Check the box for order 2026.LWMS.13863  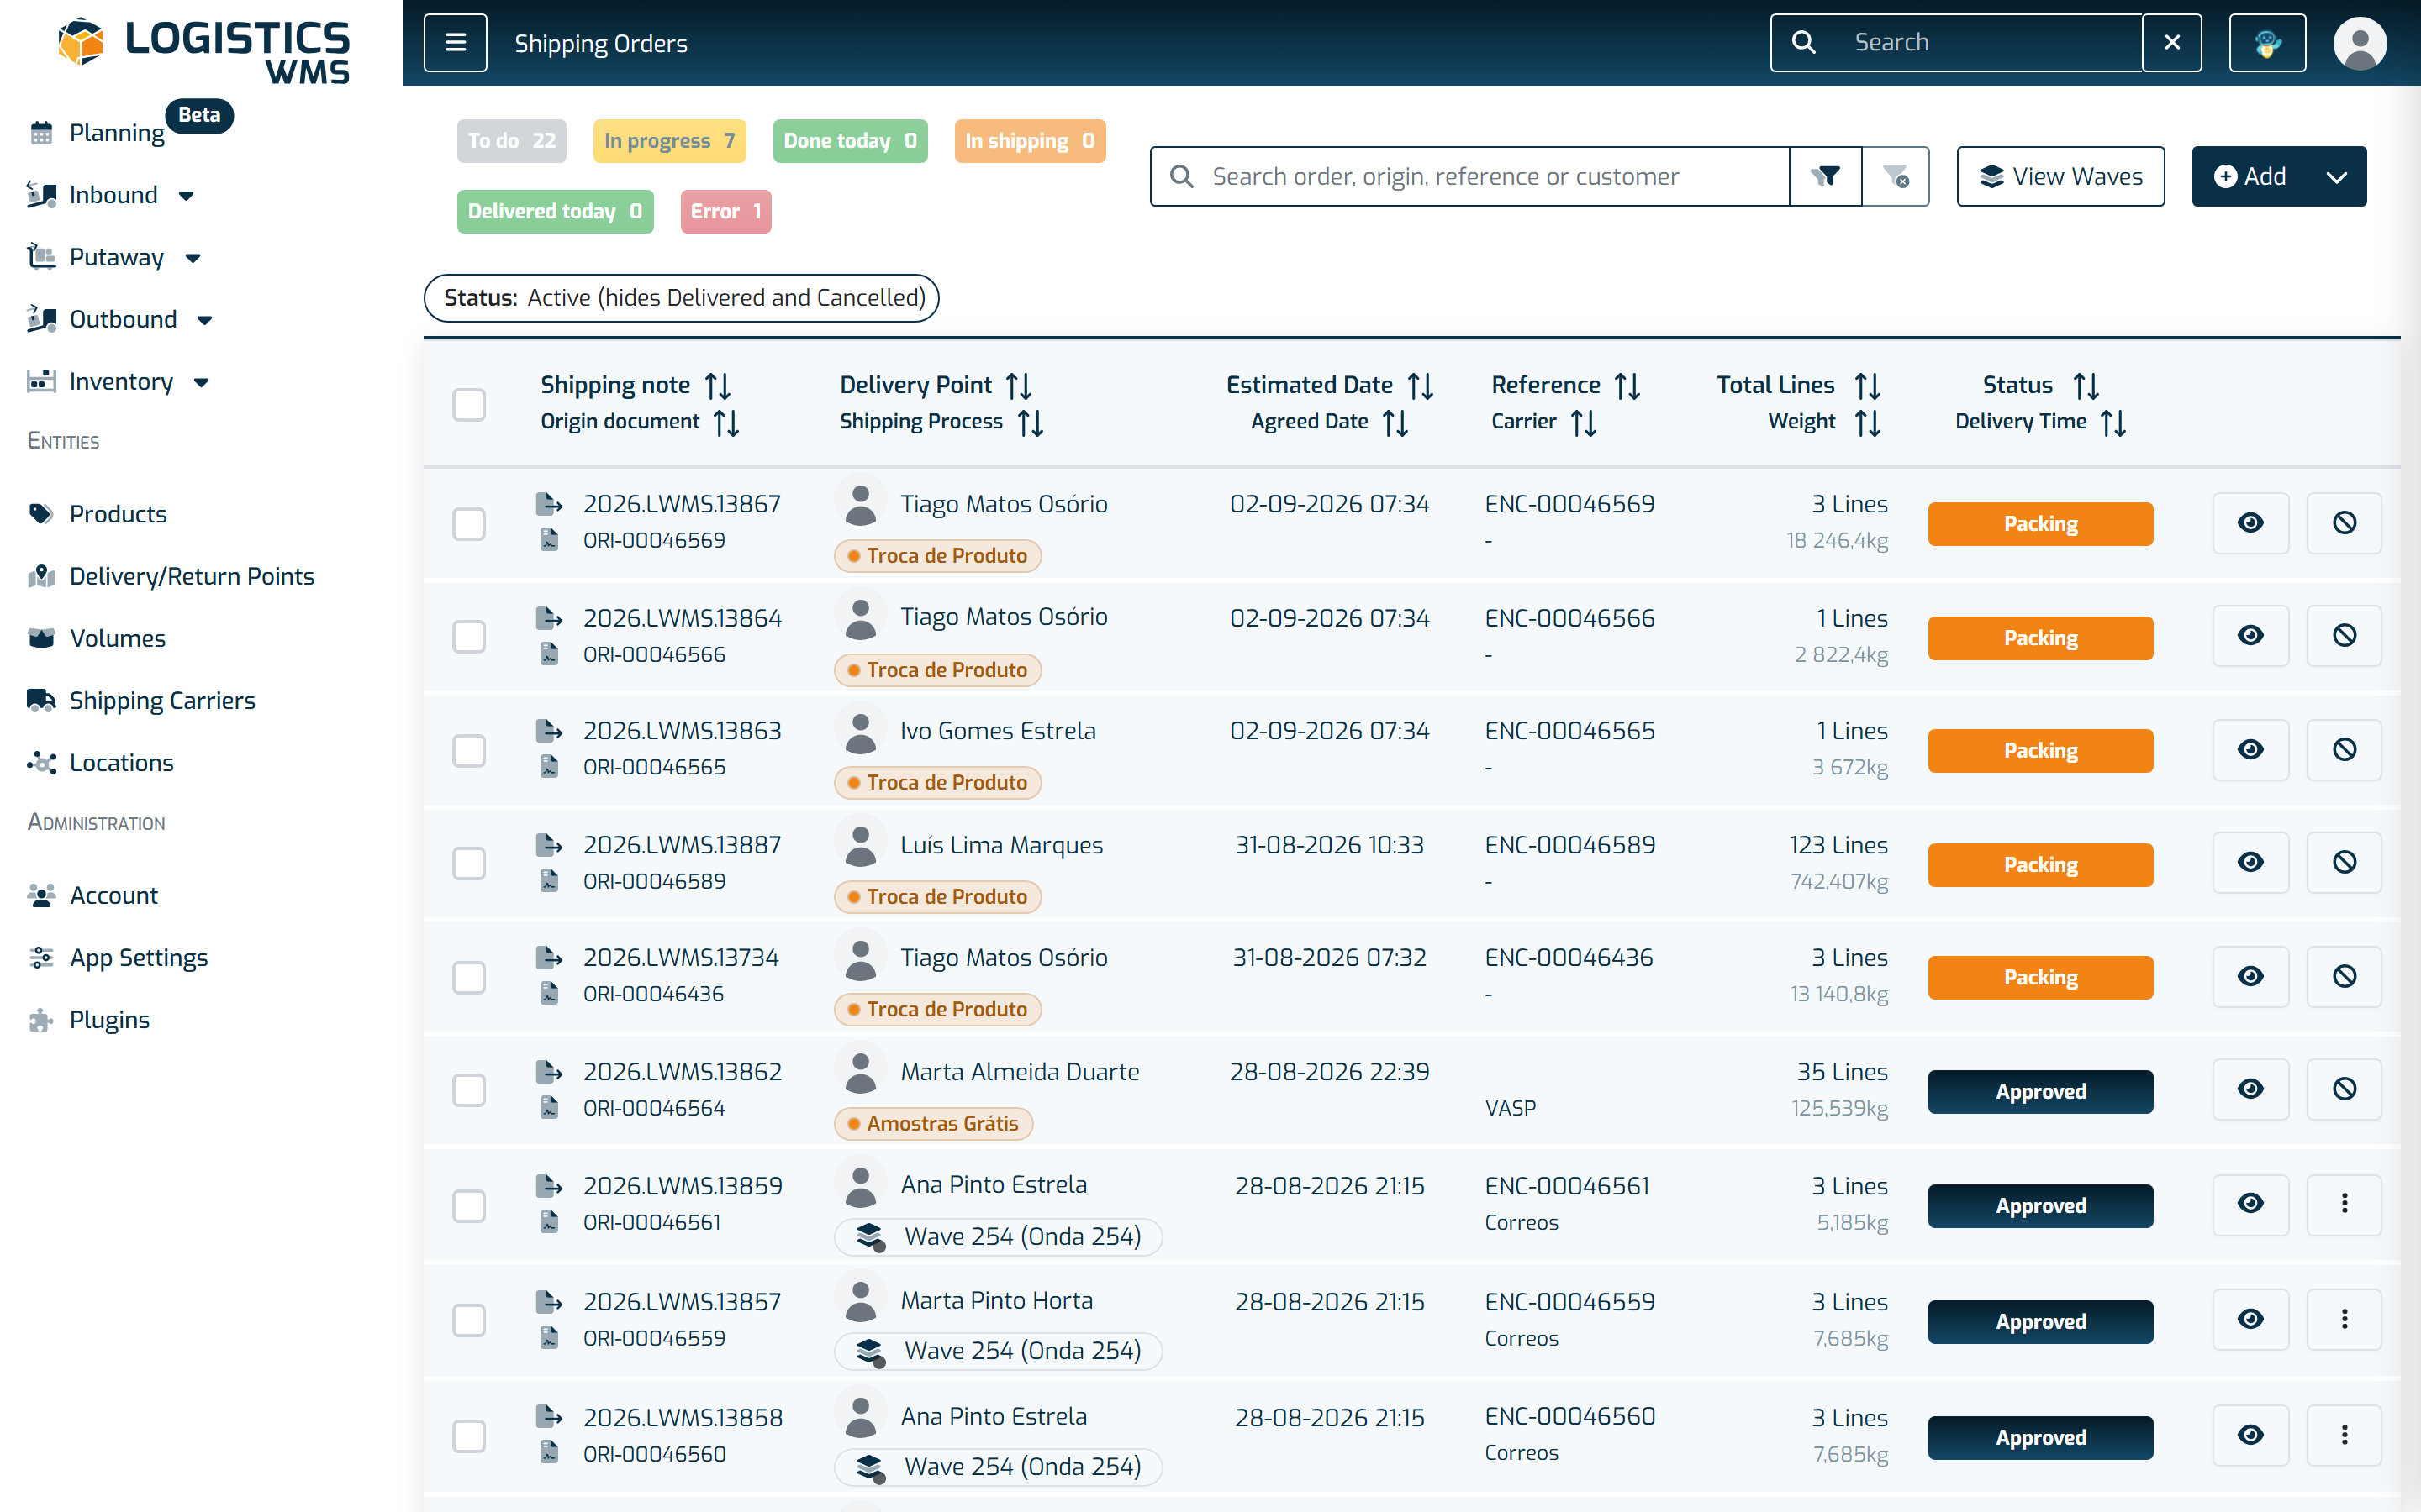(469, 750)
